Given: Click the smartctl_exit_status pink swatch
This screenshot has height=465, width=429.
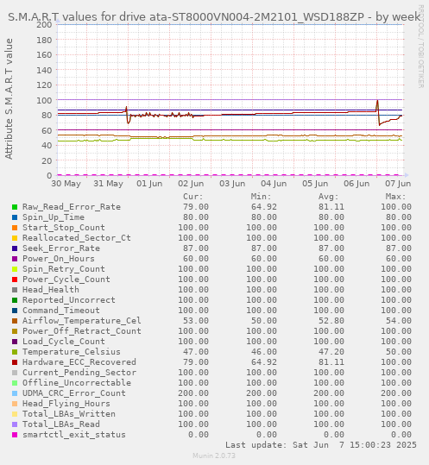Looking at the screenshot, I should point(15,435).
